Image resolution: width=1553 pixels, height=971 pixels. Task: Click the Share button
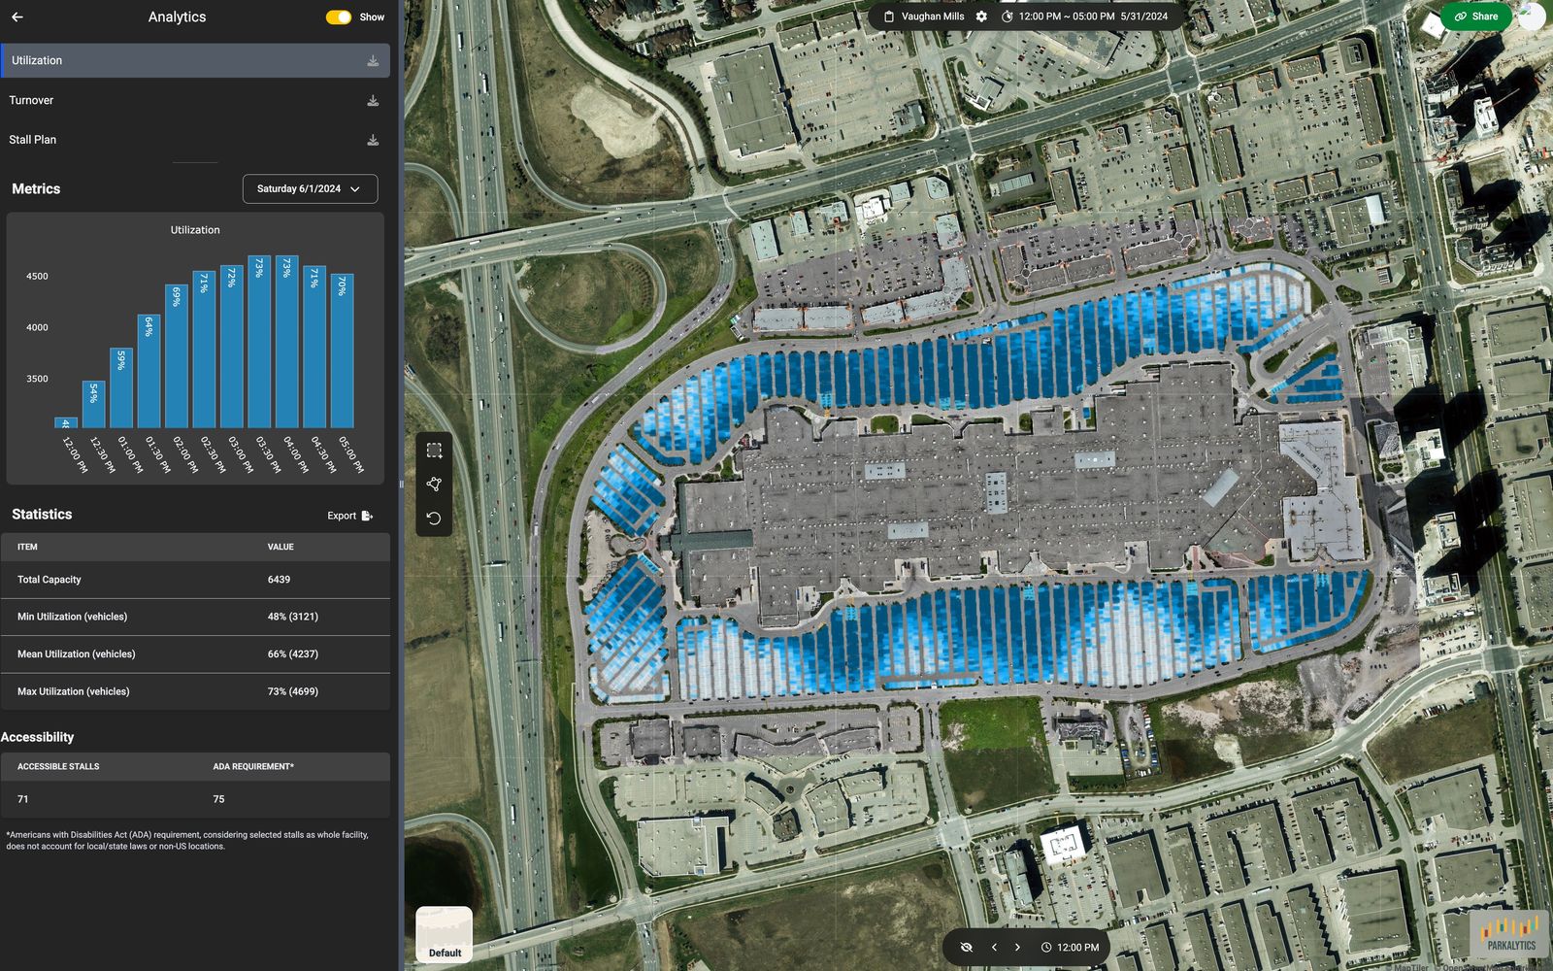click(x=1476, y=17)
